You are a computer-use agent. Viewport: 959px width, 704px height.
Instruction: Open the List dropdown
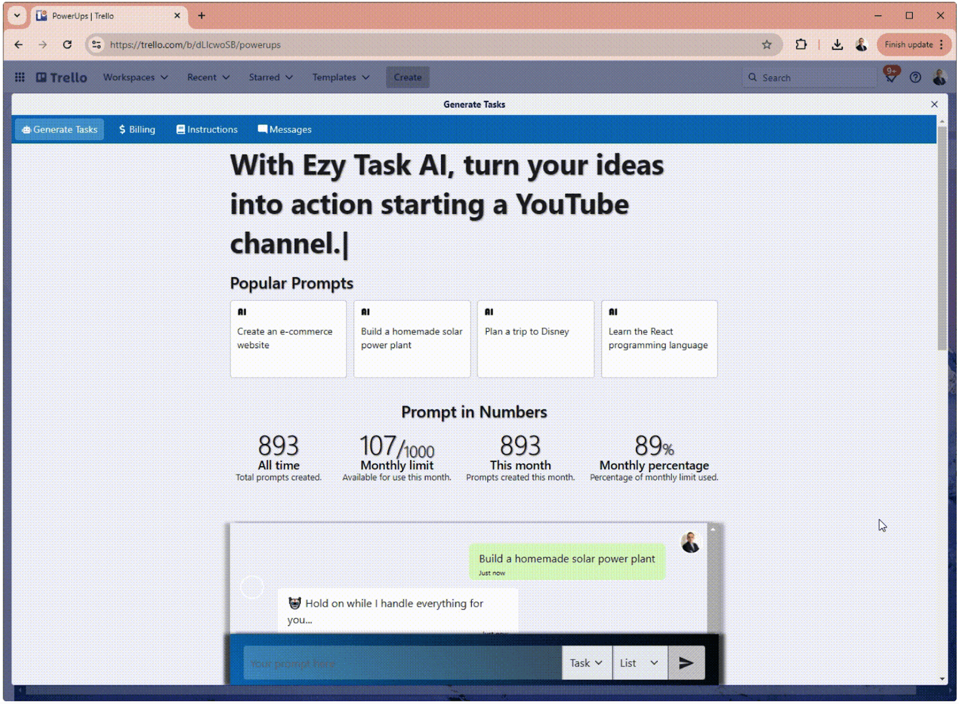(x=640, y=663)
